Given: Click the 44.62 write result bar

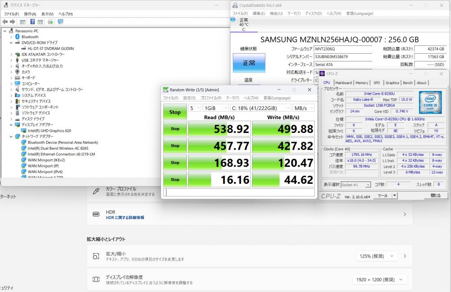Looking at the screenshot, I should tap(283, 180).
